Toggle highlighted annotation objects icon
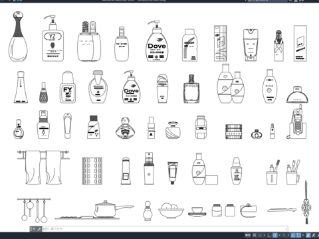This screenshot has height=239, width=319. click(308, 235)
